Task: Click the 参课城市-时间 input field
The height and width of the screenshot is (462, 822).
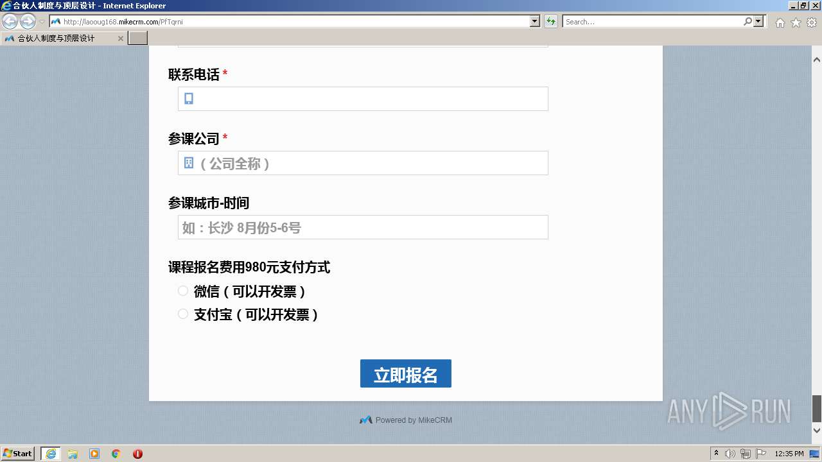Action: click(363, 227)
